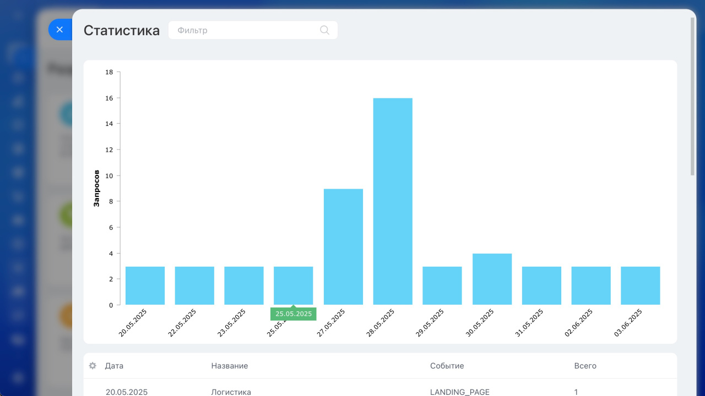Close the Статистика slider panel

(x=60, y=30)
